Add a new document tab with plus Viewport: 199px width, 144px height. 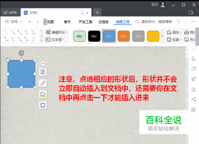97,12
